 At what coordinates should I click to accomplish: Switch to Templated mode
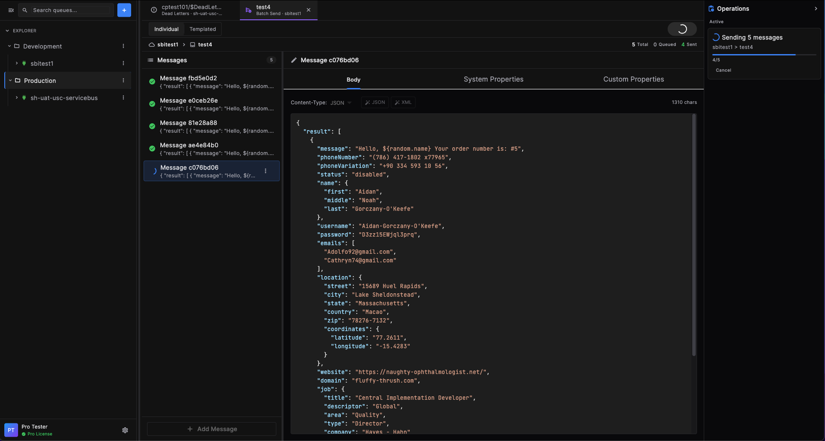pyautogui.click(x=202, y=29)
